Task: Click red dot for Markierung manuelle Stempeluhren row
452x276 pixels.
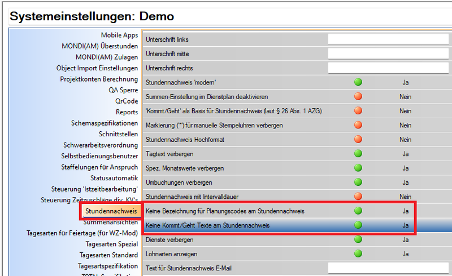Action: click(358, 125)
